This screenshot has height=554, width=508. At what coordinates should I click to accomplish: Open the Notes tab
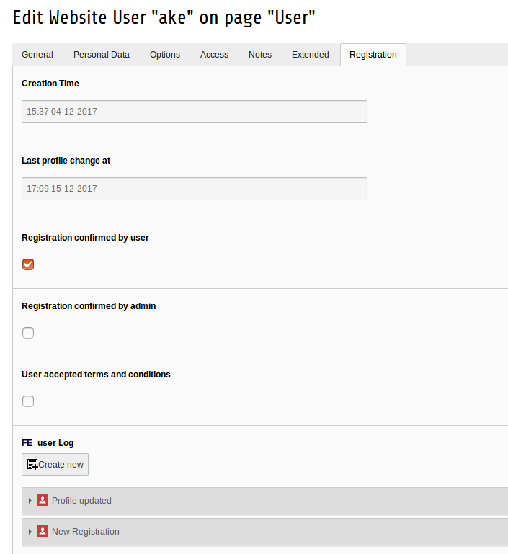coord(260,55)
